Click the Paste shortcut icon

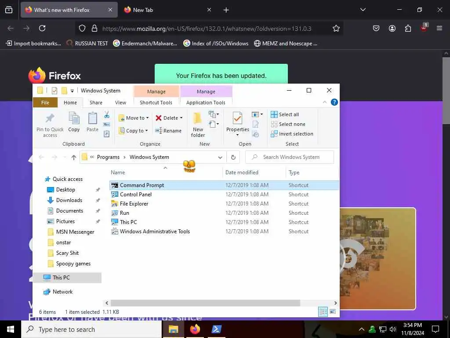click(107, 134)
